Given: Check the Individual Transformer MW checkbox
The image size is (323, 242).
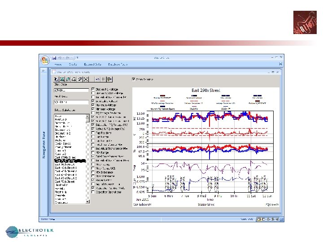Looking at the screenshot, I should [x=93, y=148].
